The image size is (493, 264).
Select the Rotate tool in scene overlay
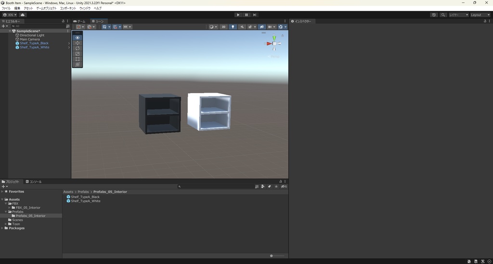(x=78, y=48)
